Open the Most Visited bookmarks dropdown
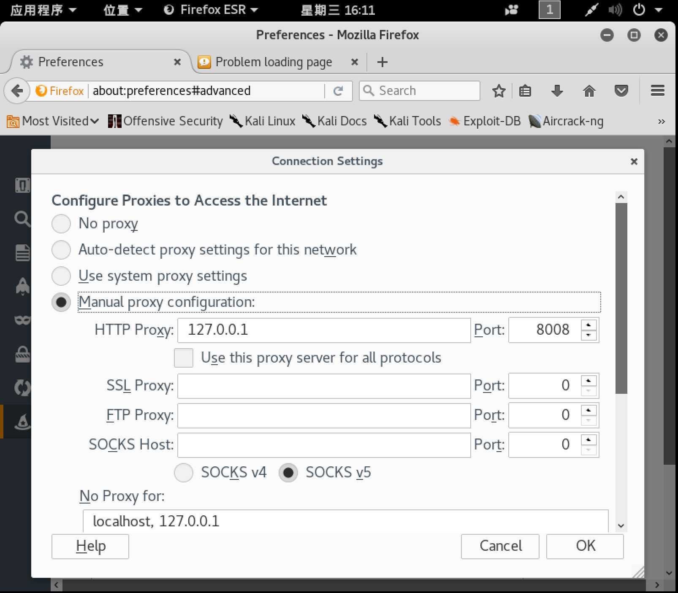Viewport: 678px width, 593px height. (53, 121)
